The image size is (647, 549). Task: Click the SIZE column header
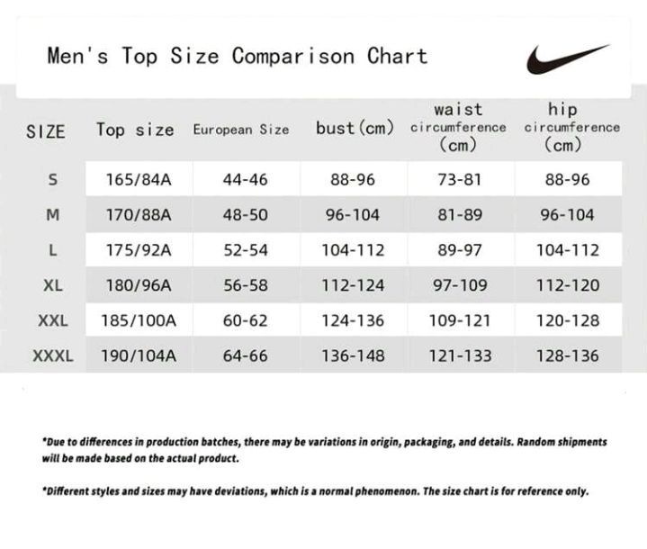tap(46, 131)
